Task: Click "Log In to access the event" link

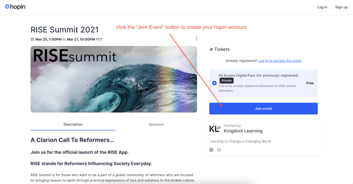Action: pyautogui.click(x=280, y=61)
